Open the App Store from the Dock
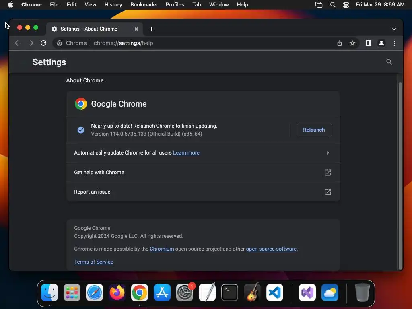The image size is (412, 309). click(162, 293)
